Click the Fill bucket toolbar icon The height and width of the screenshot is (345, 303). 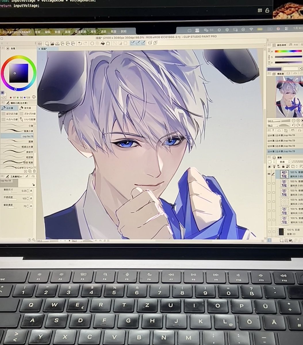click(102, 43)
